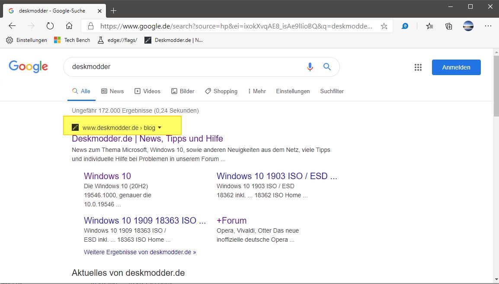Add this page to favorites with star
The width and height of the screenshot is (499, 284).
click(x=384, y=26)
